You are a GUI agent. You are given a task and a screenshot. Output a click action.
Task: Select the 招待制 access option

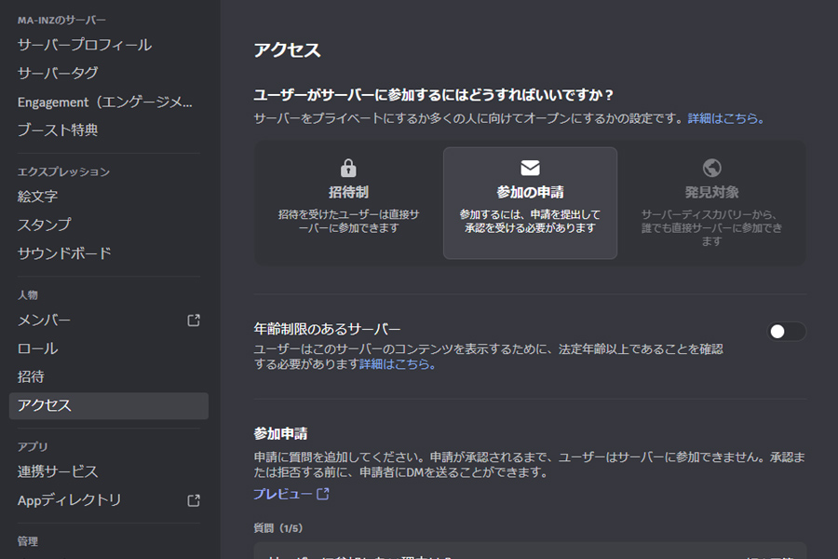(348, 200)
